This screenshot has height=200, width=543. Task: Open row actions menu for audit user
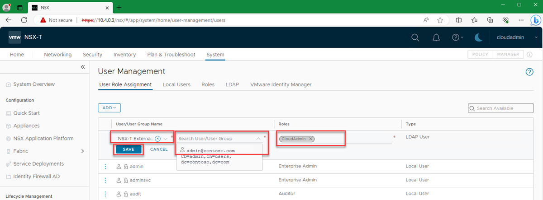[105, 194]
